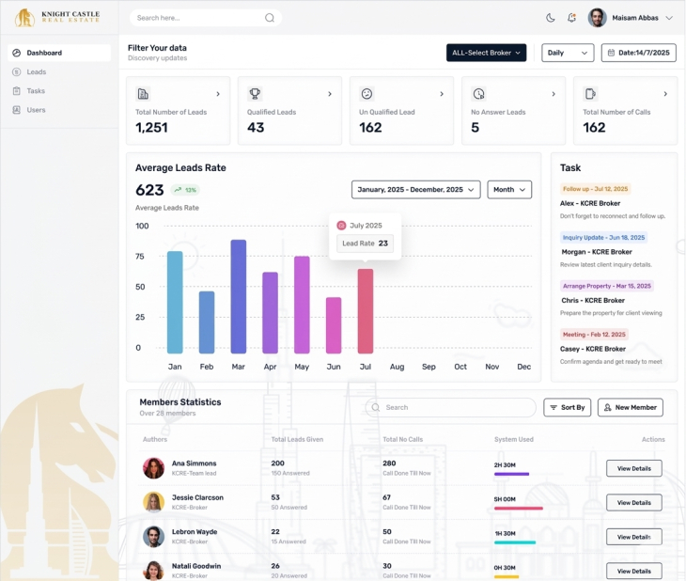
Task: Open the Daily period dropdown
Action: click(x=568, y=54)
